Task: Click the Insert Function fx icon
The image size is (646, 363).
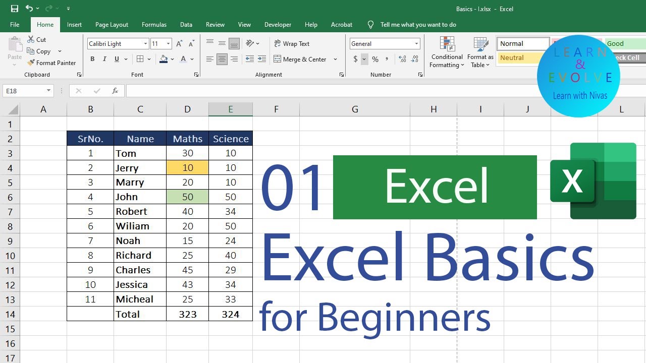Action: click(x=115, y=91)
